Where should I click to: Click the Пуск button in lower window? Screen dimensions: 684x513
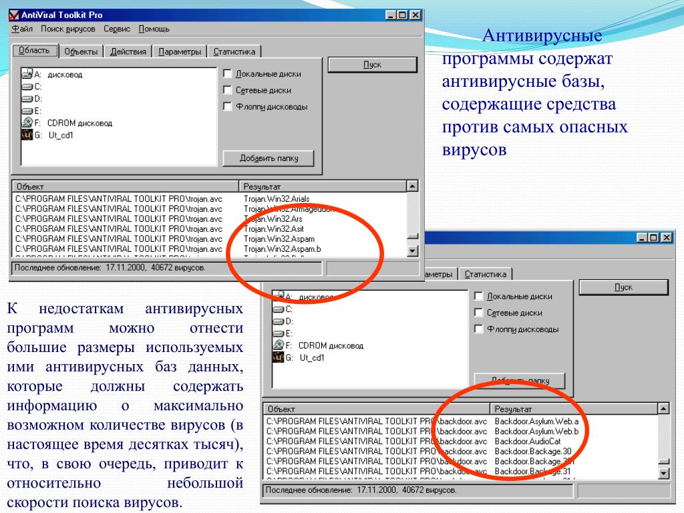pos(623,287)
